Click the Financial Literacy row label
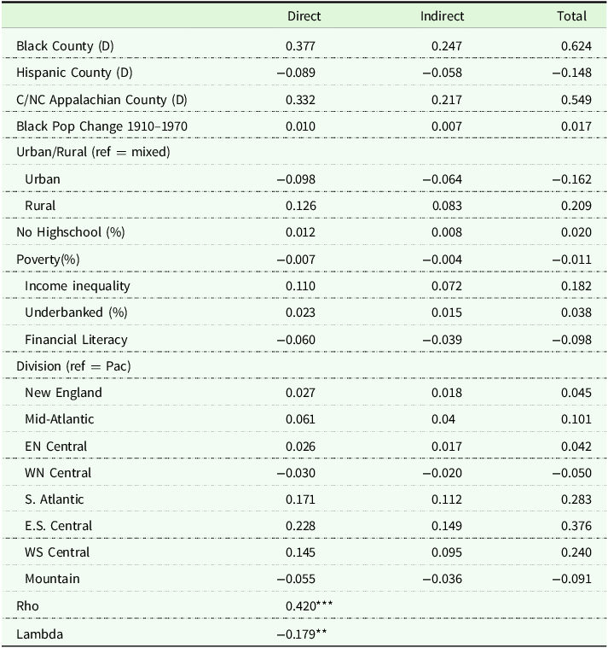 point(76,339)
